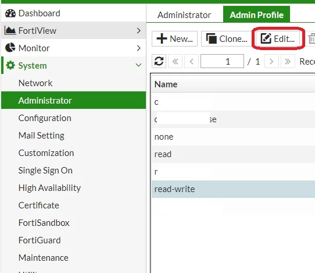Open the Dashboard menu entry
The width and height of the screenshot is (315, 273).
coord(73,13)
